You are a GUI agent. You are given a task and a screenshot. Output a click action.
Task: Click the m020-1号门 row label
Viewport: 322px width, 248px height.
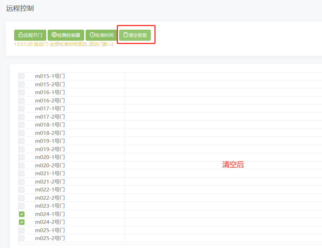[x=50, y=157]
